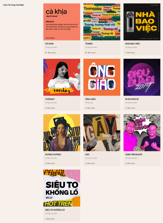Select the 'Nhà Bao Việc' black poster image
163x223 pixels.
pyautogui.click(x=142, y=22)
